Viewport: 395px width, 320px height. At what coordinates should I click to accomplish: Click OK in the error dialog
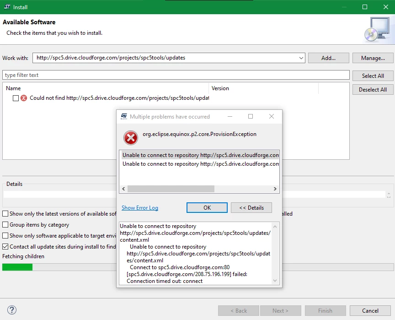pyautogui.click(x=207, y=207)
